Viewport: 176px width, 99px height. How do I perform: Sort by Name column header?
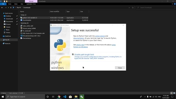tap(22, 12)
